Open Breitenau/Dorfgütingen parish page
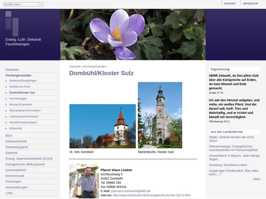Screen dimensions: 266x199 point(23,81)
